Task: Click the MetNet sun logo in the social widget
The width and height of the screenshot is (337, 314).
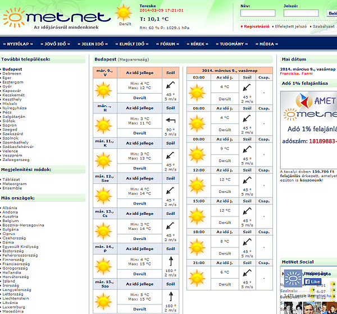Action: pyautogui.click(x=293, y=279)
